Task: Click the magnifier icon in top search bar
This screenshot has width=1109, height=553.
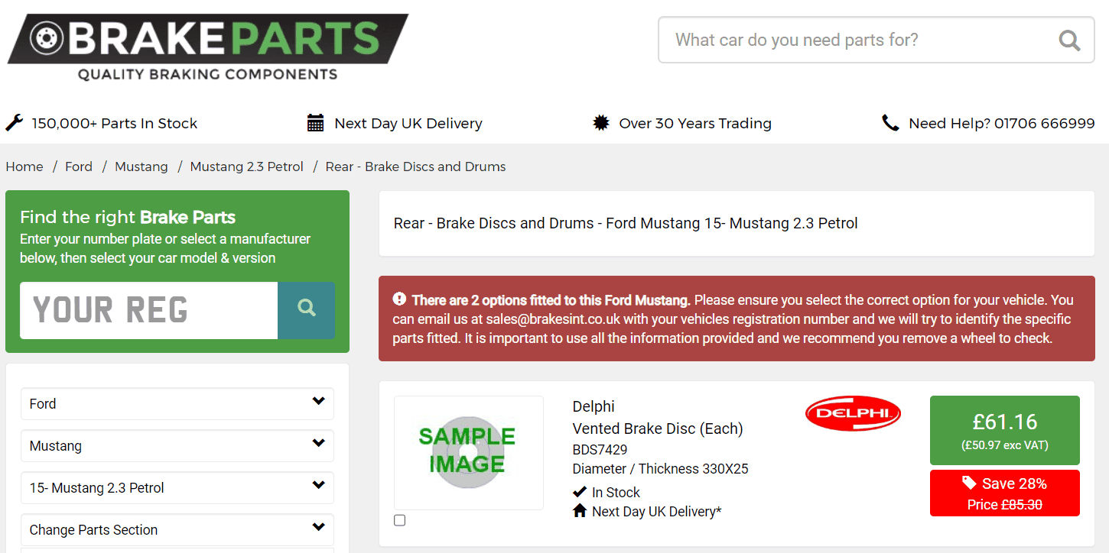Action: (1069, 40)
